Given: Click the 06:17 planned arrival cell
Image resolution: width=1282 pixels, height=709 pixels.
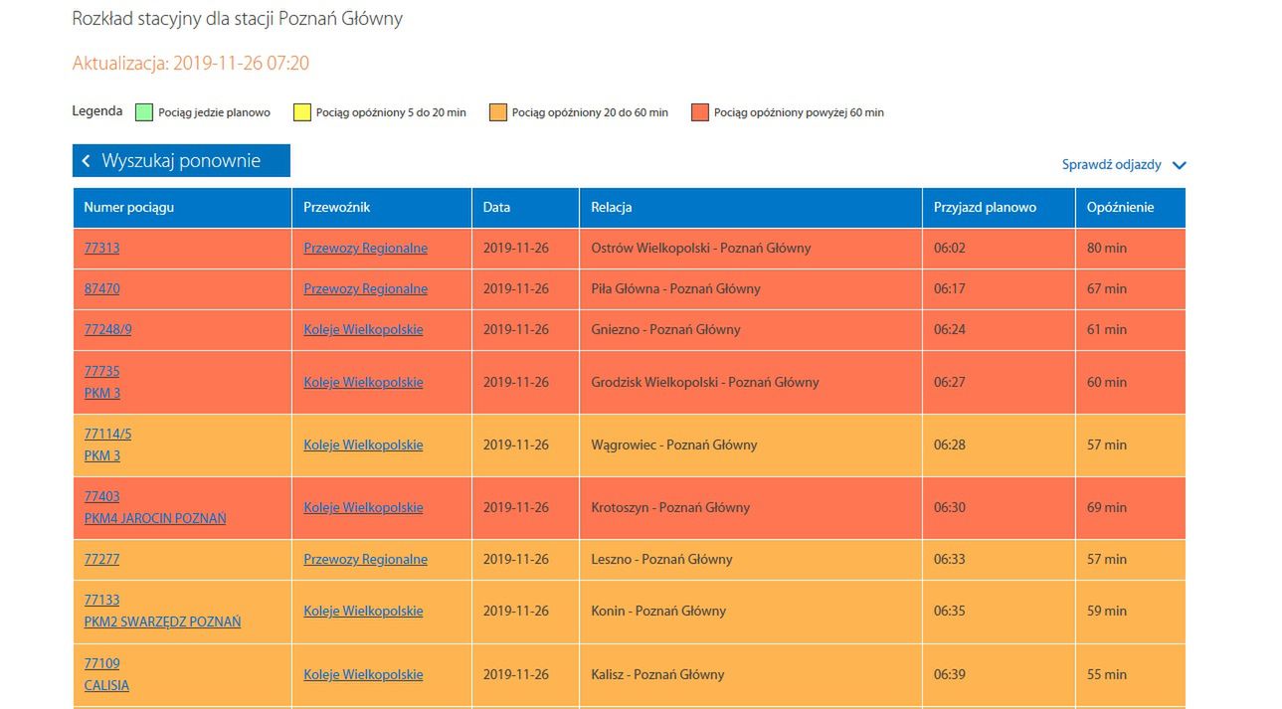Looking at the screenshot, I should click(999, 289).
